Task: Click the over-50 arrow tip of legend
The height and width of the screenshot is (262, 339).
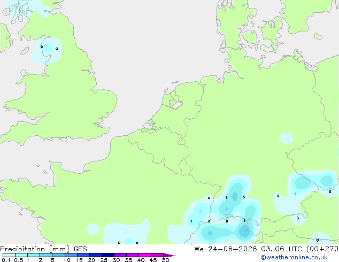Action: [x=169, y=255]
